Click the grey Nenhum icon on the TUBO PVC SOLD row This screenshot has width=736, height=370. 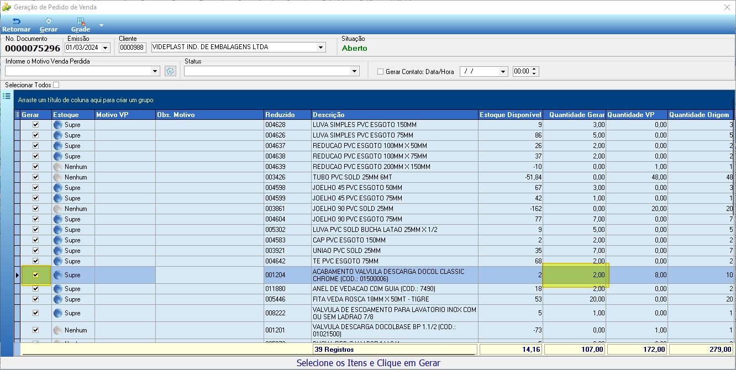point(58,177)
